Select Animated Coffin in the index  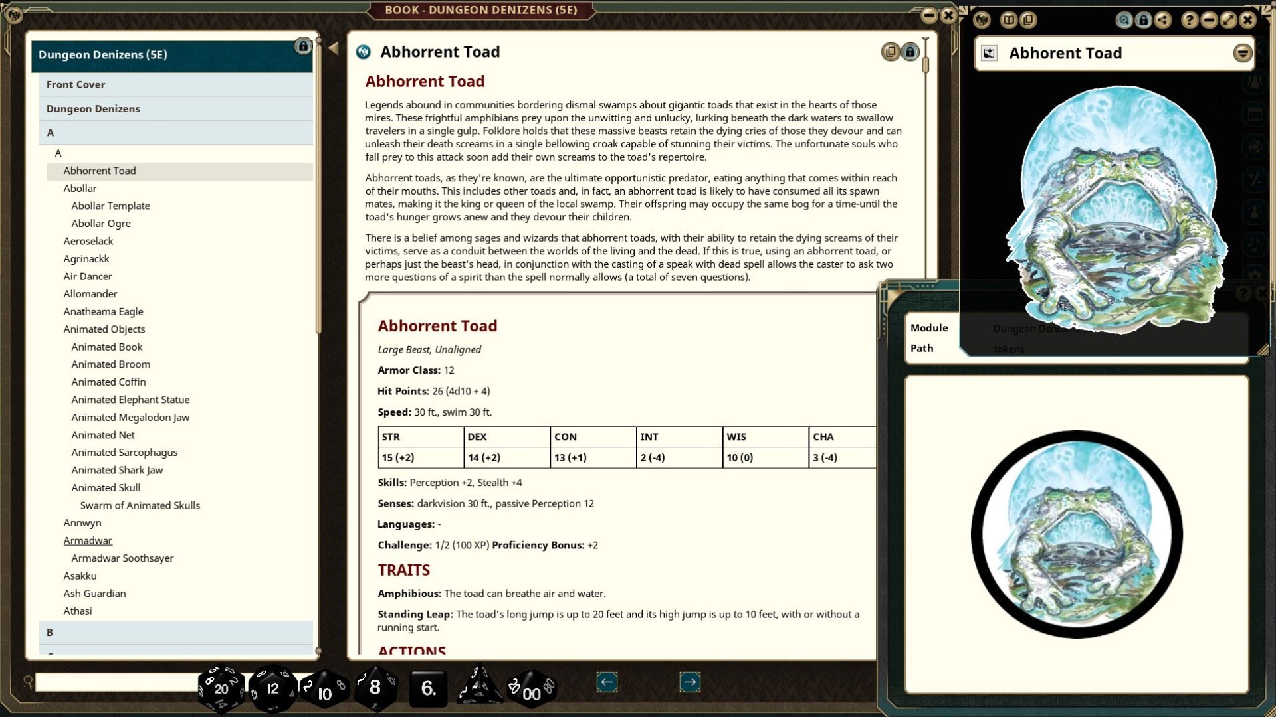tap(108, 382)
